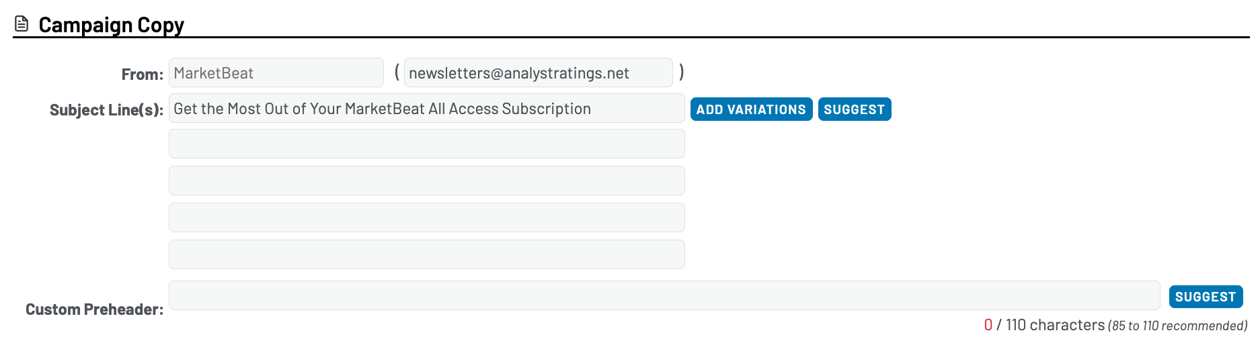Click the "110 characters" counter text
Screen dimensions: 1260x341
(1055, 326)
